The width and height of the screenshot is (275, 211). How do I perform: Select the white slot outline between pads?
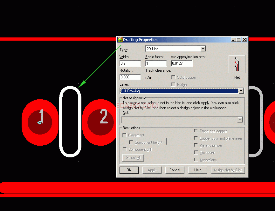(x=70, y=122)
